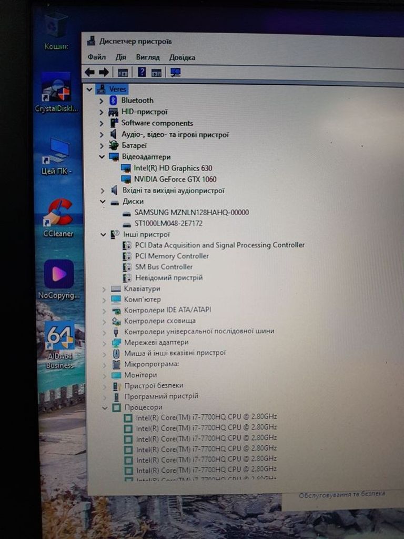Click the show/hide console tree toolbar icon
The width and height of the screenshot is (404, 539).
[123, 73]
